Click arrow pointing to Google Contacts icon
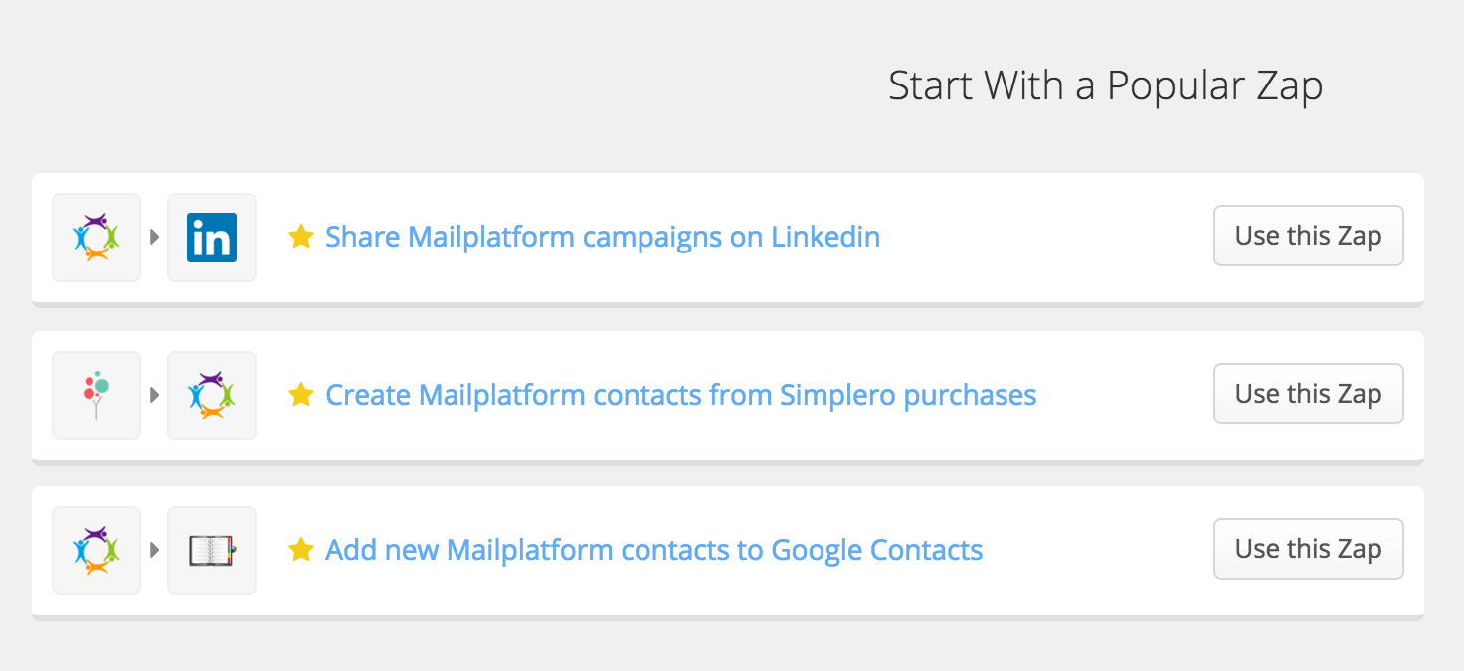 click(x=154, y=551)
